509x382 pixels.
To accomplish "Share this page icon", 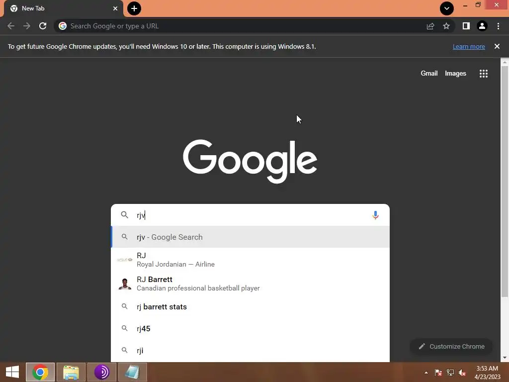I will [x=430, y=26].
